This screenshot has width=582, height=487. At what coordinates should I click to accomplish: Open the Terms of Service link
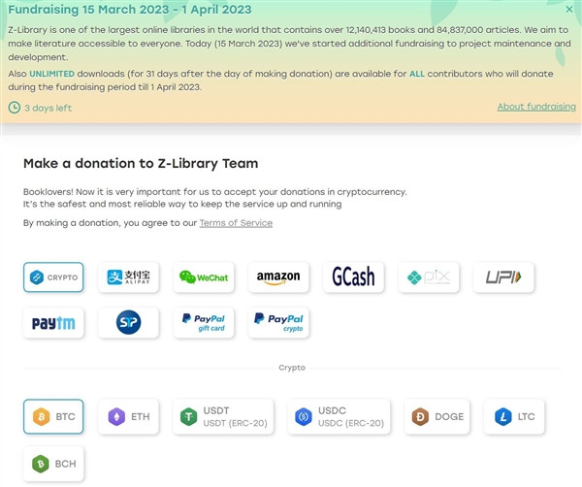click(x=236, y=223)
